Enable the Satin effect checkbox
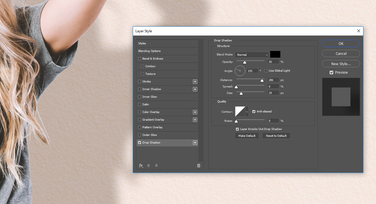 click(140, 104)
